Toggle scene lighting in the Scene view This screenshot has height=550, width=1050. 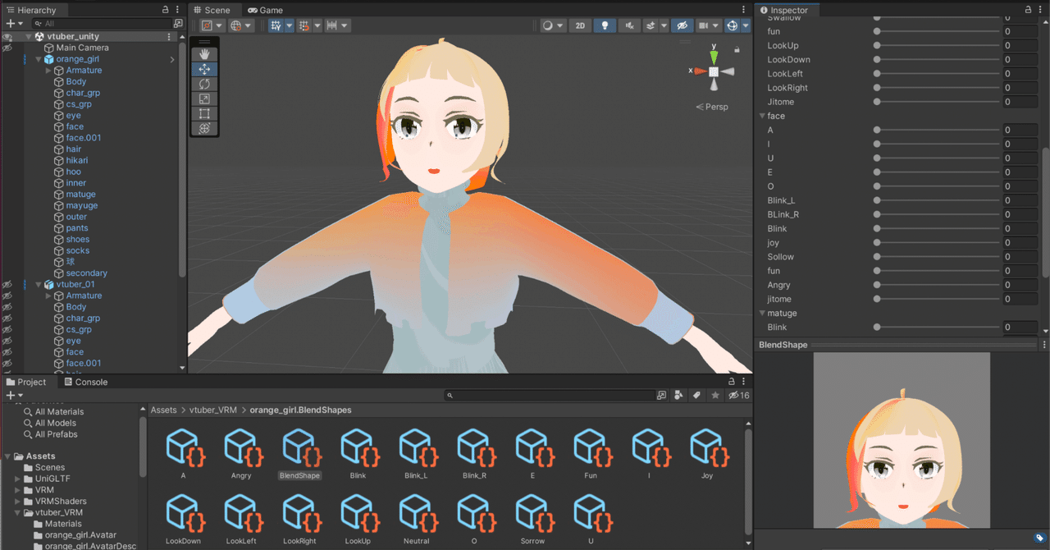(605, 25)
